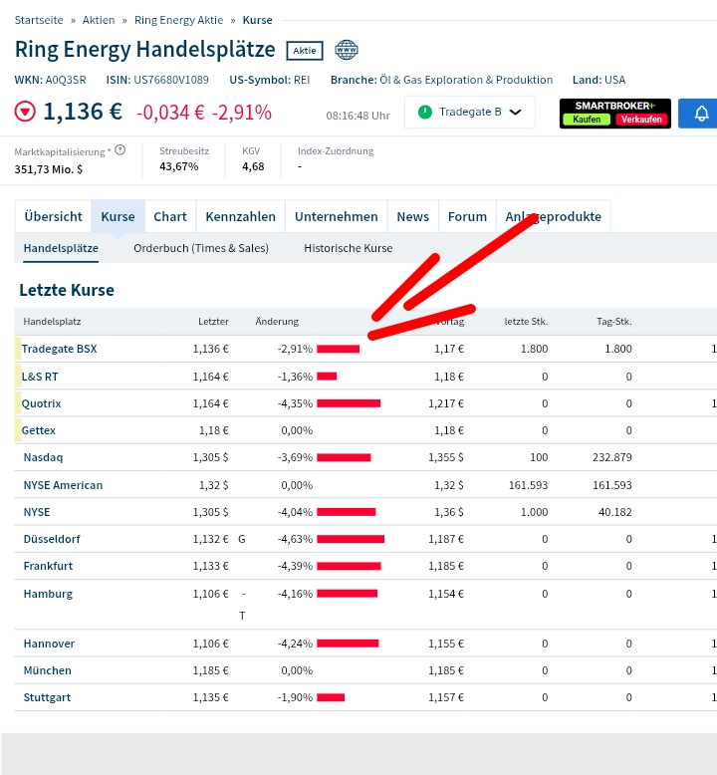Click the ISIN US76680V1089 text
The height and width of the screenshot is (775, 717).
click(x=157, y=80)
